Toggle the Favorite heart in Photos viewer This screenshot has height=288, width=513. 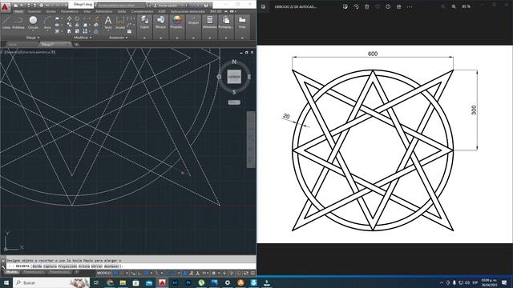coord(378,6)
